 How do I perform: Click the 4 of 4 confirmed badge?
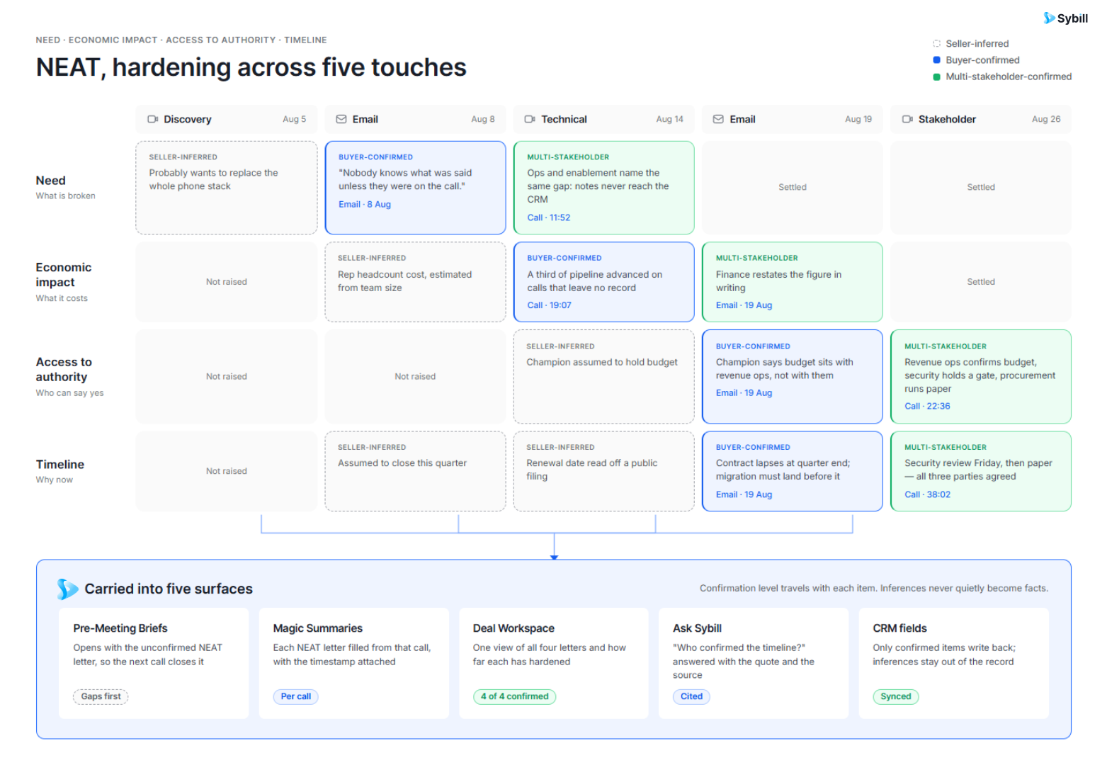coord(514,696)
